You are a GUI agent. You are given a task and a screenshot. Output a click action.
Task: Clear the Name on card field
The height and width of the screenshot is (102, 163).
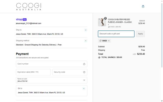coord(84,80)
